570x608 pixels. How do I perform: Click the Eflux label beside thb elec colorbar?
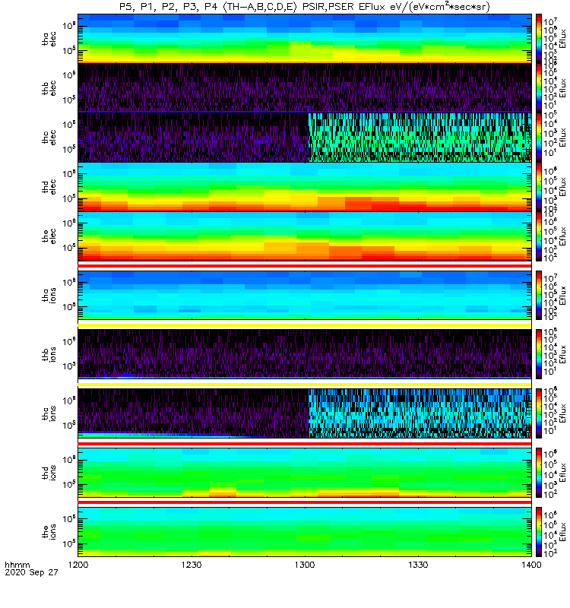562,88
